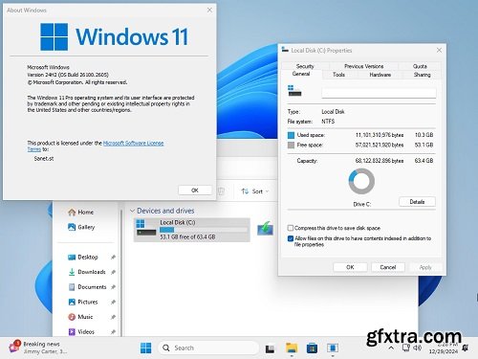The height and width of the screenshot is (359, 478).
Task: Open Microsoft Software License Terms link
Action: (133, 143)
